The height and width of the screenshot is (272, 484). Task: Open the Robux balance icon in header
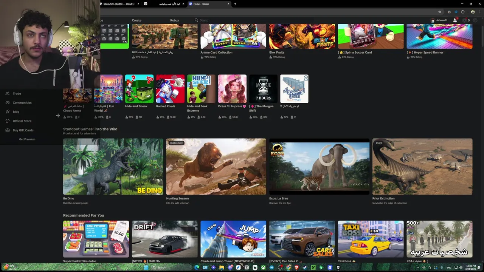(464, 20)
